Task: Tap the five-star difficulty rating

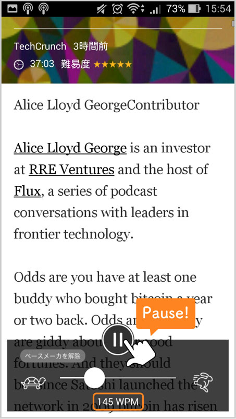Action: click(x=113, y=64)
